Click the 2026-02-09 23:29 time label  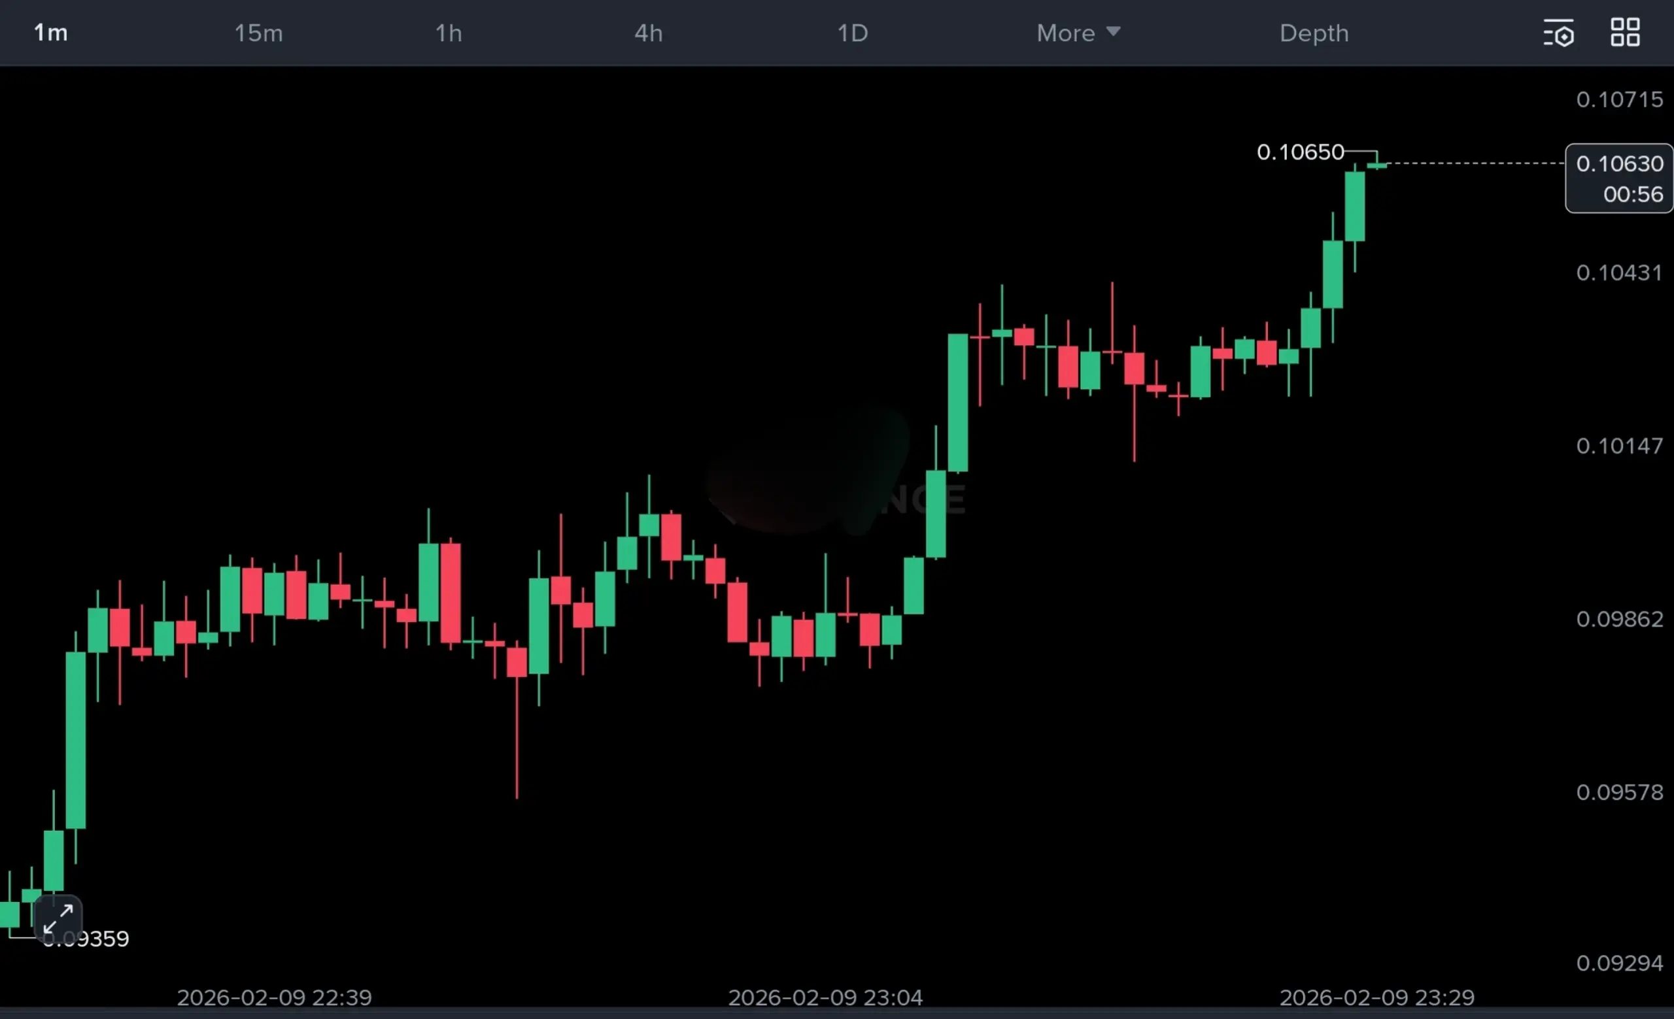[x=1376, y=997]
